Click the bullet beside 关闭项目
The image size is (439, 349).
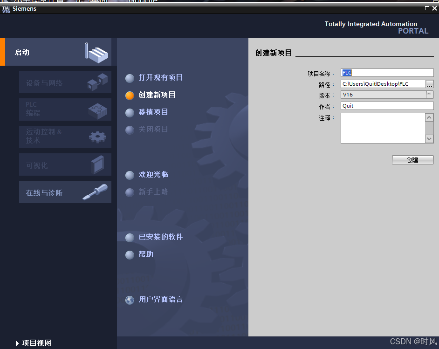[130, 130]
